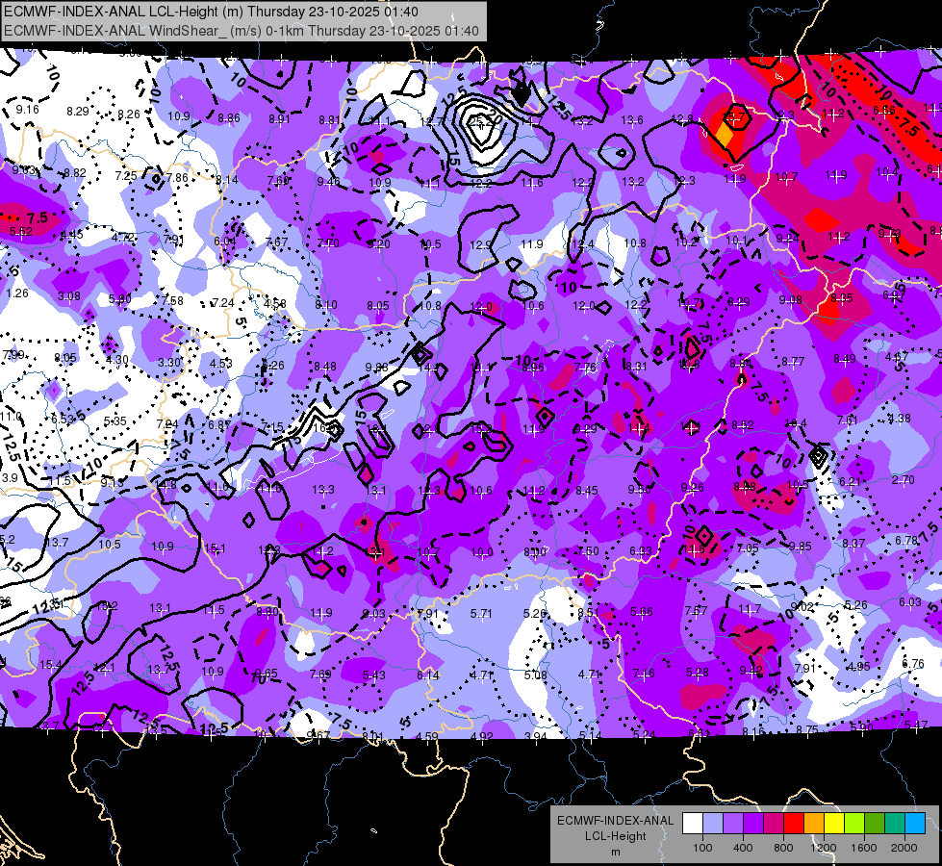The image size is (942, 866).
Task: Click the shear value 5.52 on the map
Action: click(21, 231)
